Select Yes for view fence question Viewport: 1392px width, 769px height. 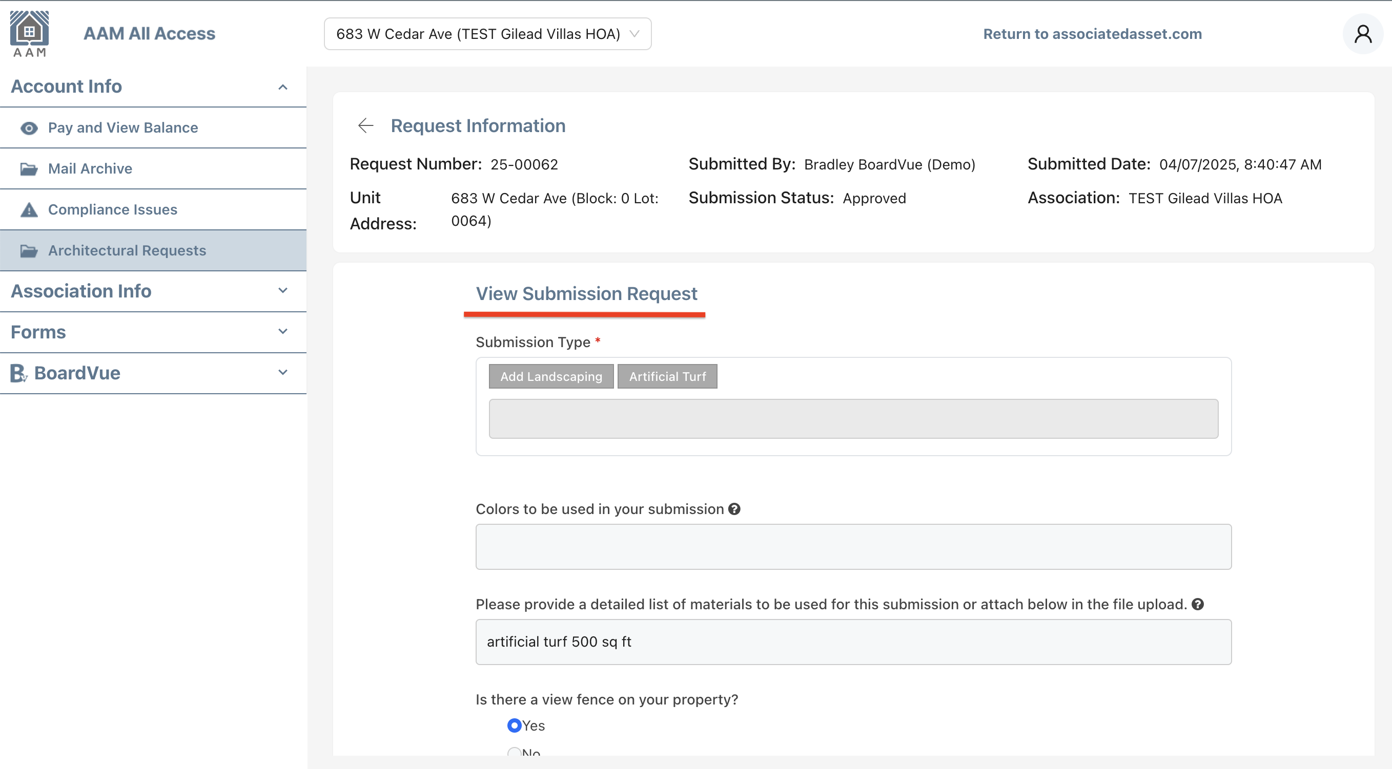(x=514, y=725)
